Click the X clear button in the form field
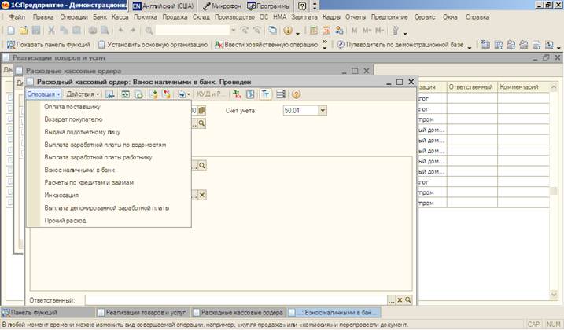This screenshot has width=564, height=330. (201, 194)
